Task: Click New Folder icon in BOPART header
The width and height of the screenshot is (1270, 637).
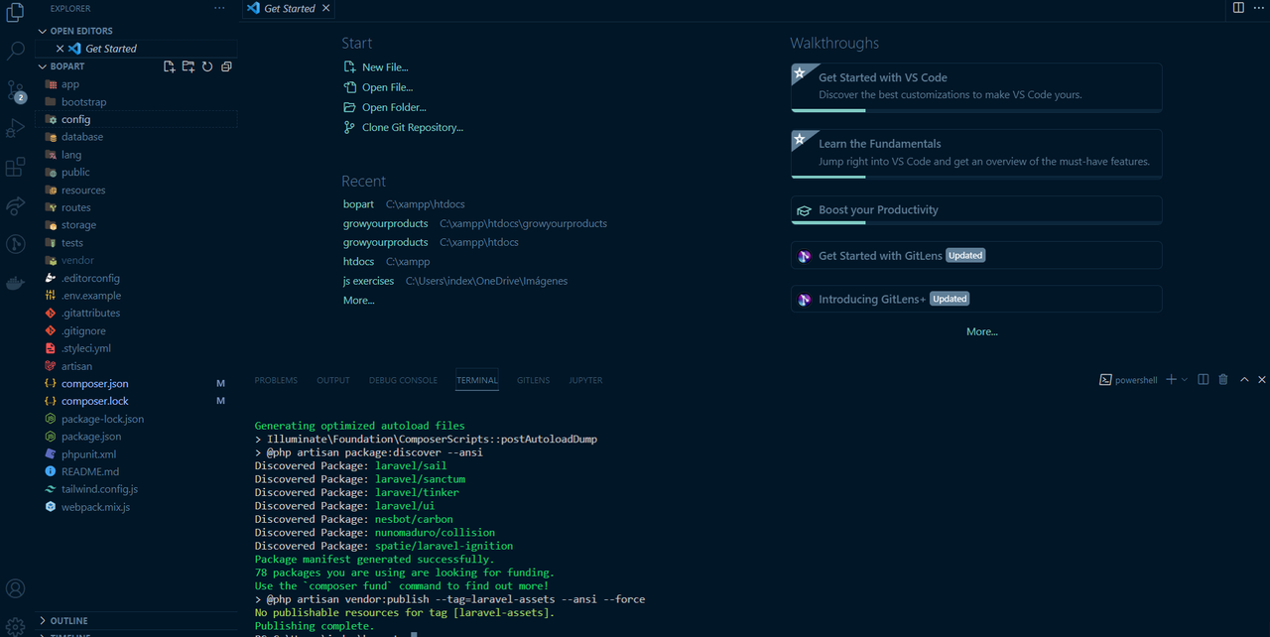Action: pos(189,66)
